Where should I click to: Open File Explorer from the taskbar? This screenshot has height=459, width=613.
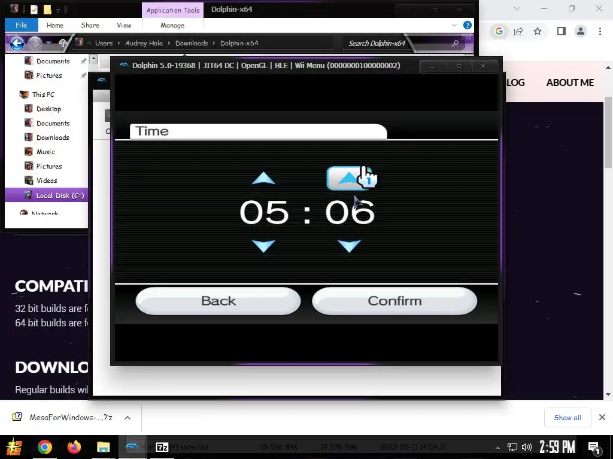tap(103, 447)
